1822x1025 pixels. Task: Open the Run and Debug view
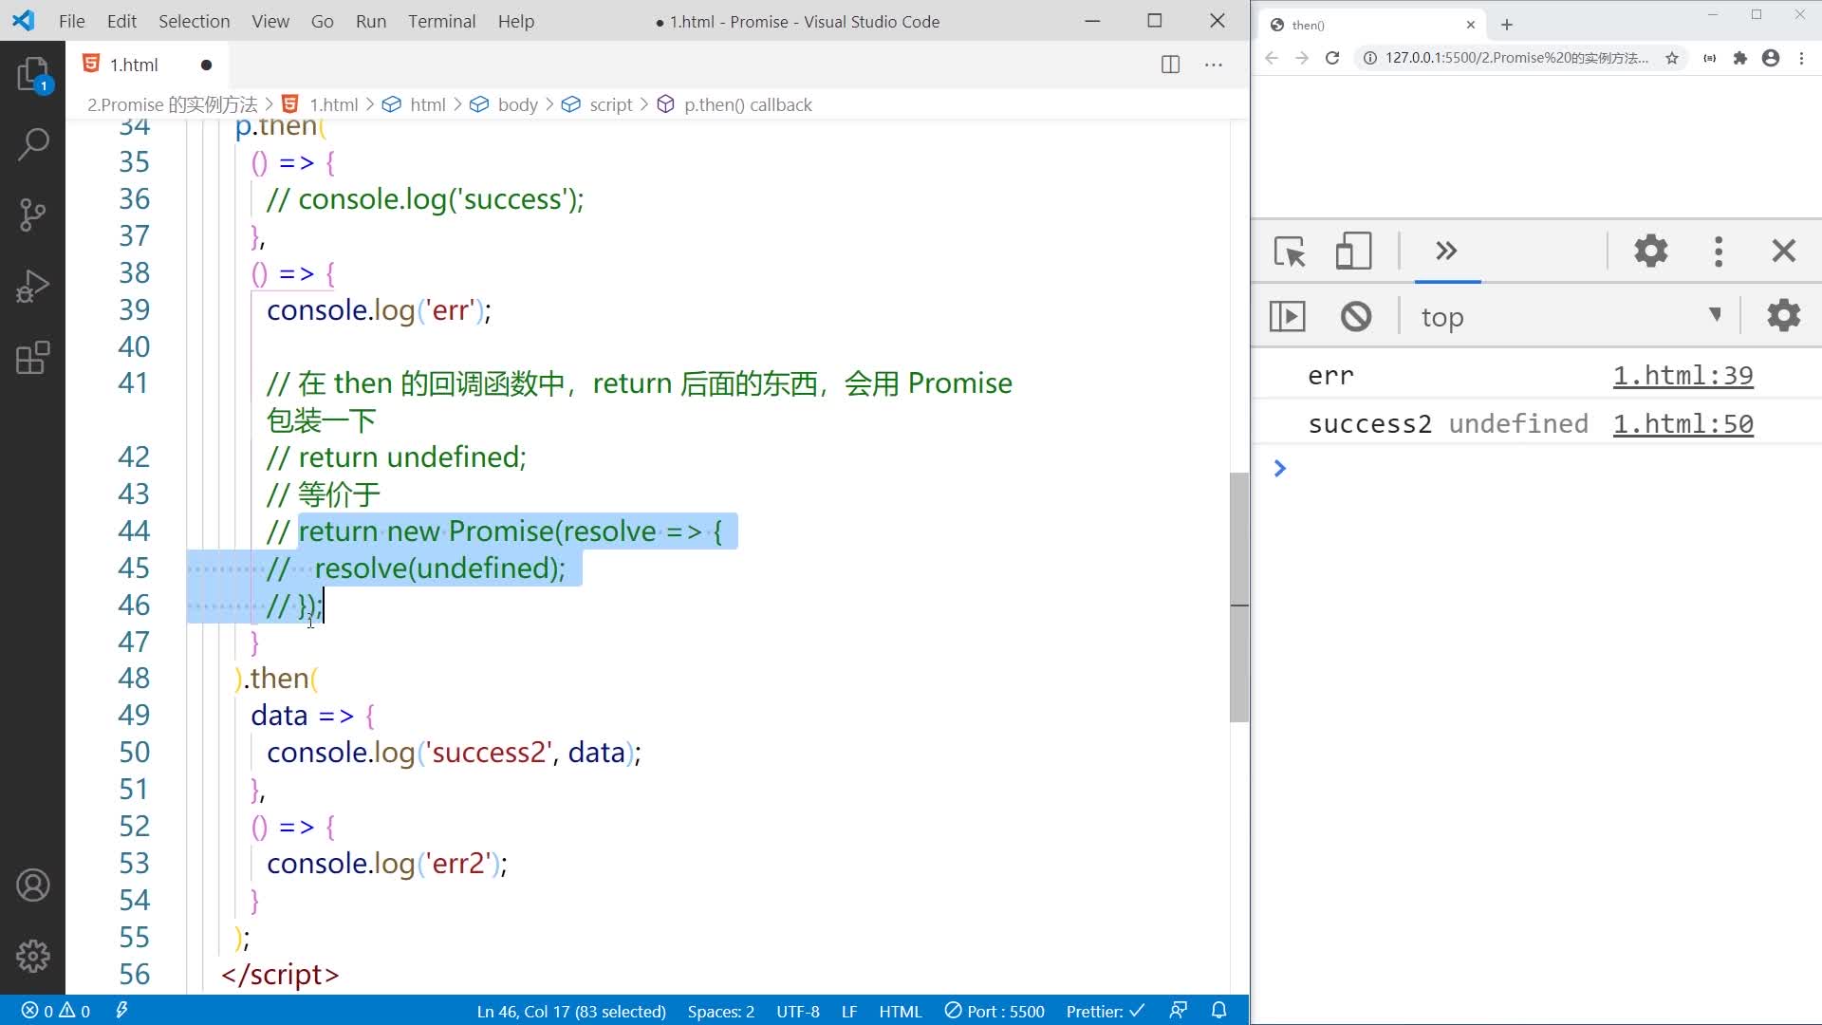[32, 287]
